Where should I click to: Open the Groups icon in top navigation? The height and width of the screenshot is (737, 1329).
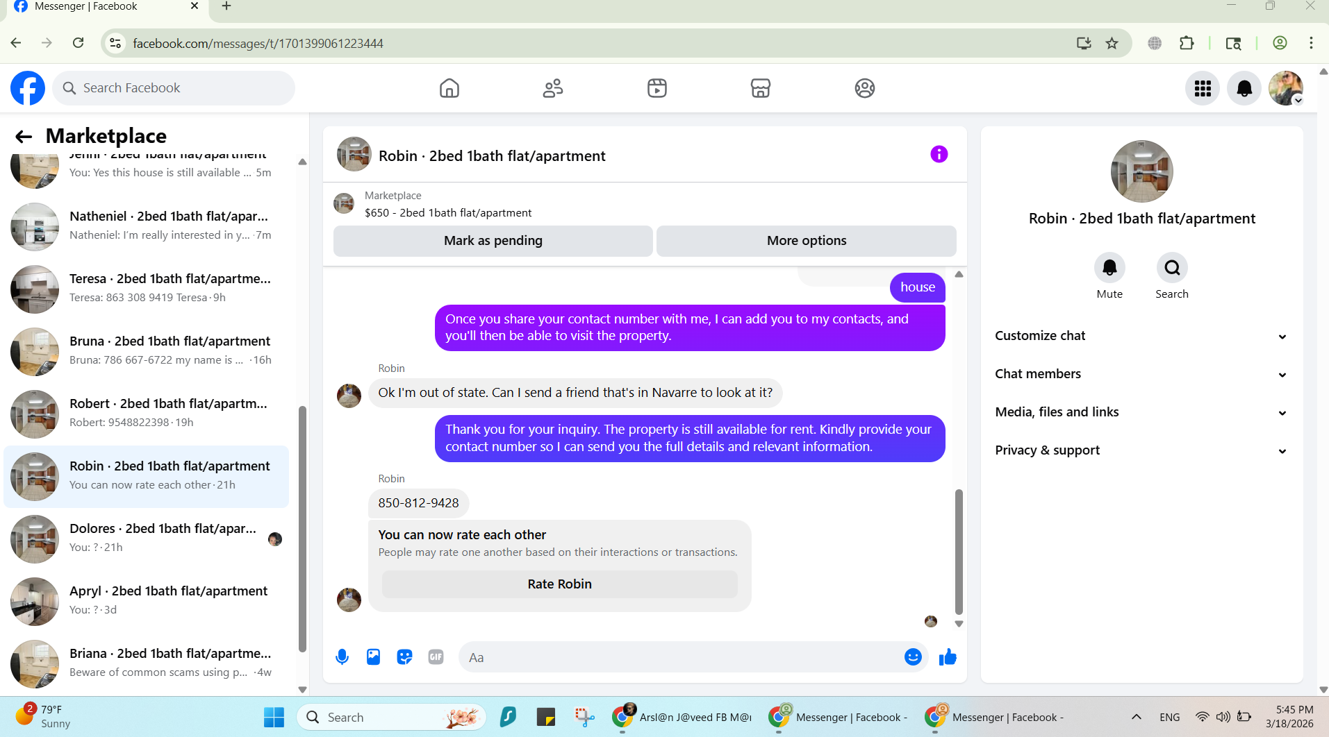click(865, 88)
